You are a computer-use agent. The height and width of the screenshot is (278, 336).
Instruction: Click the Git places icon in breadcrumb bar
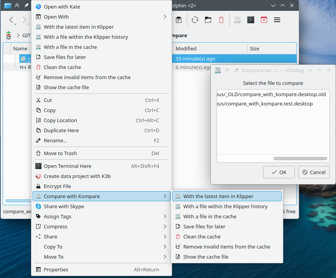tap(9, 35)
